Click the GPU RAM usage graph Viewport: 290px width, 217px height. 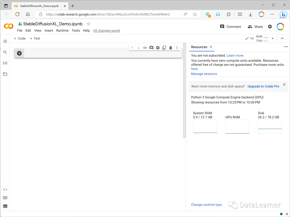(x=237, y=126)
